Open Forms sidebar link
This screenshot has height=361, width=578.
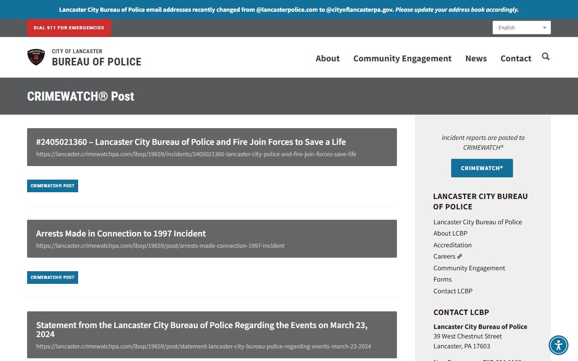point(443,279)
